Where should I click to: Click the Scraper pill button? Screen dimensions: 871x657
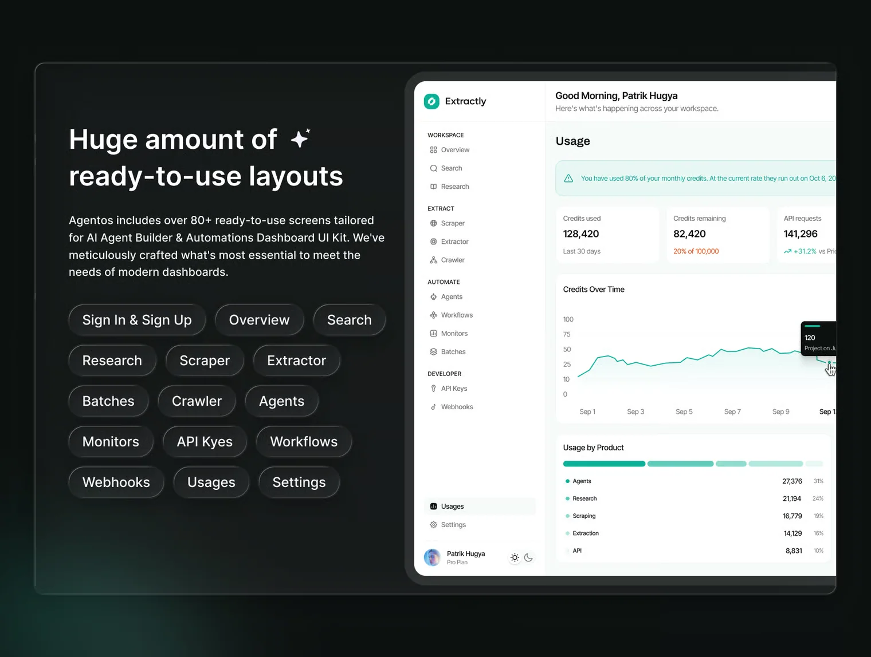click(x=205, y=361)
